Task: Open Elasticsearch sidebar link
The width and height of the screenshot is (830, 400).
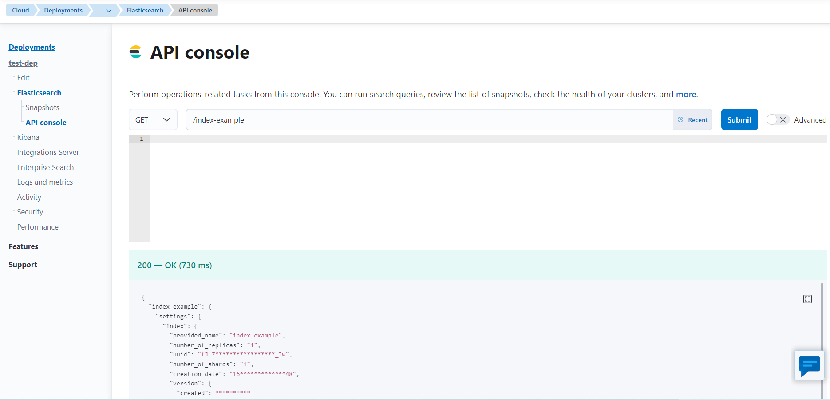Action: (x=39, y=93)
